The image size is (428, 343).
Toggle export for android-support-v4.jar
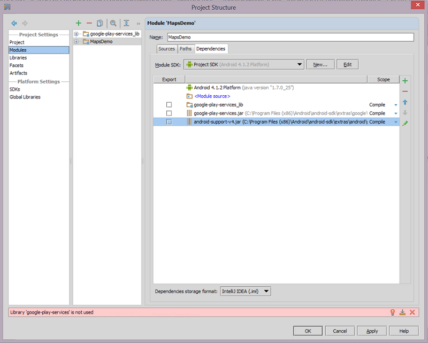tap(169, 122)
